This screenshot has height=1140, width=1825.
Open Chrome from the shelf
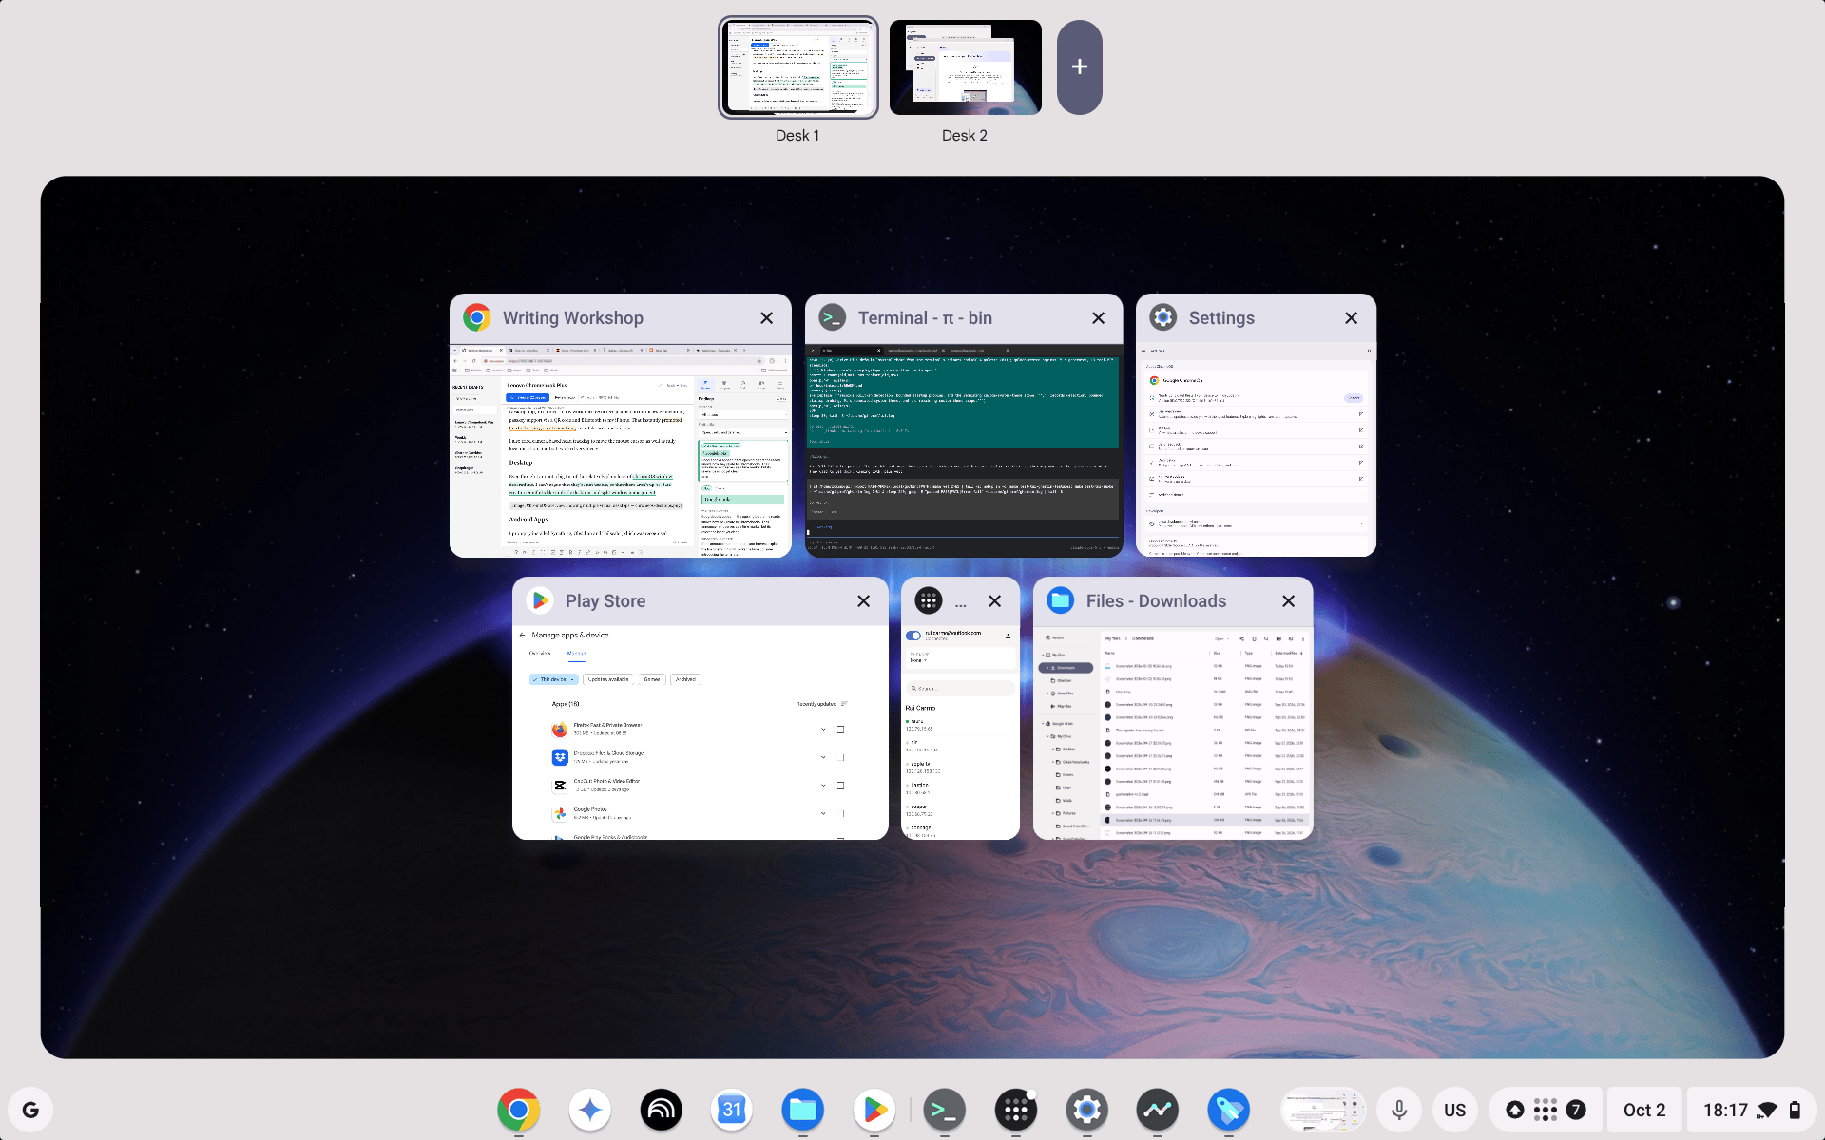518,1110
